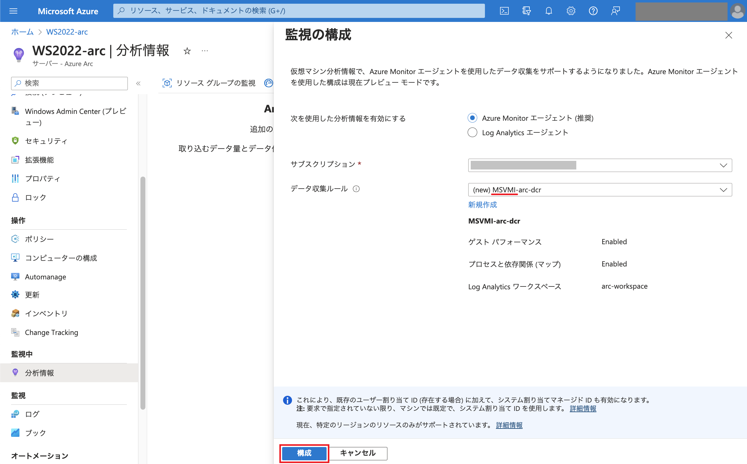Click the プロセスと依存関係 (マップ) label
Viewport: 747px width, 464px height.
[514, 264]
